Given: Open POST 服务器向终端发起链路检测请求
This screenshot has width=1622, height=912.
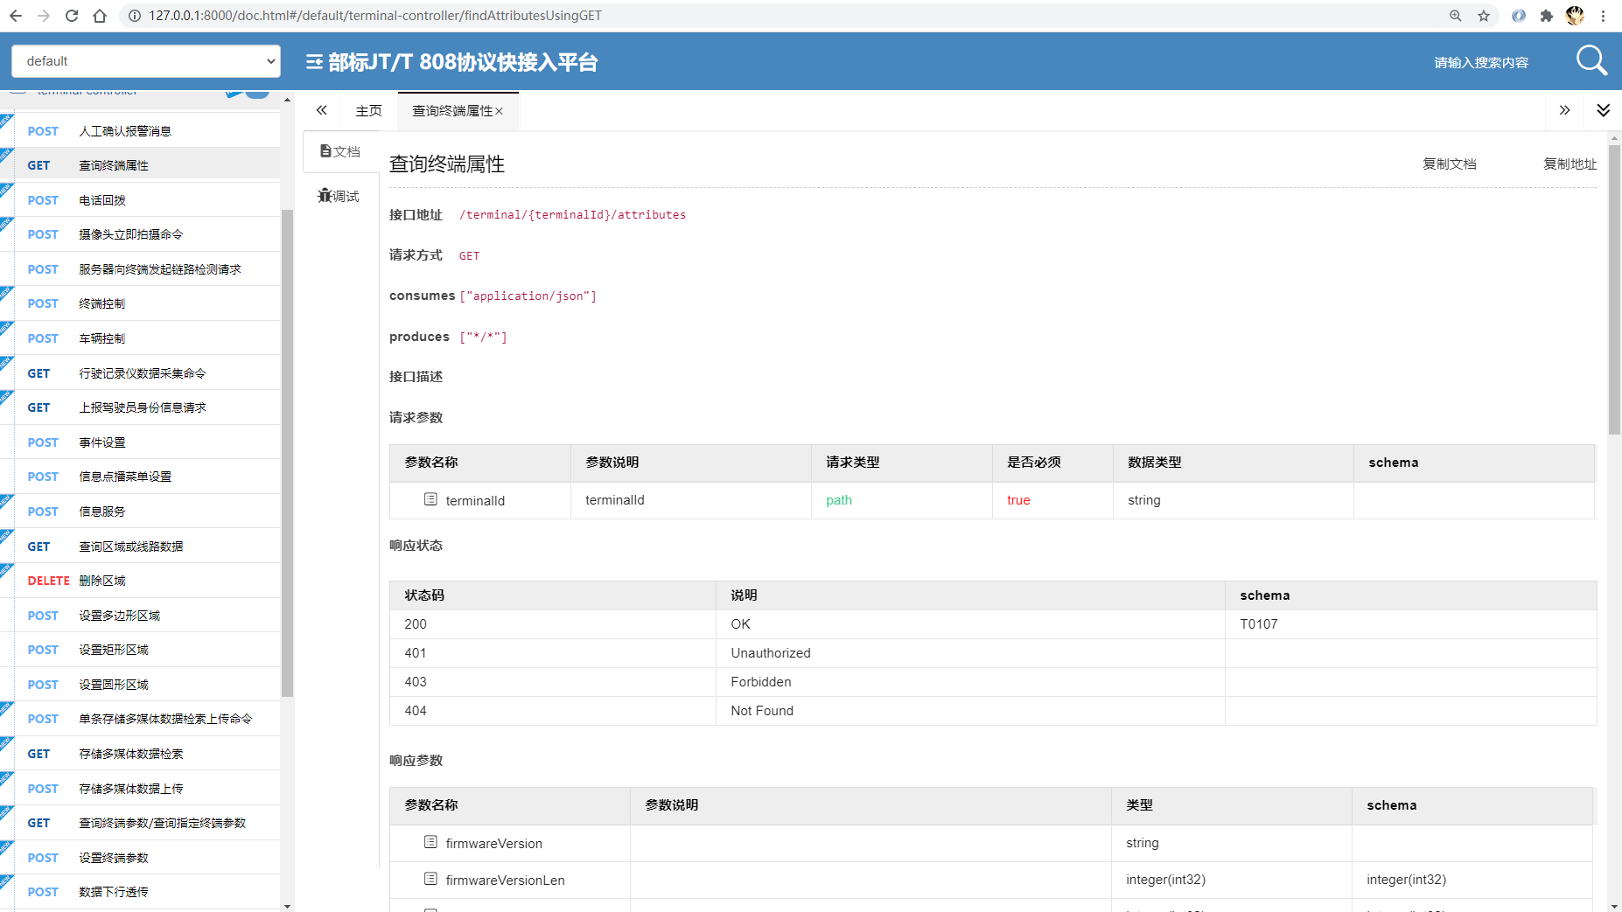Looking at the screenshot, I should pos(140,269).
